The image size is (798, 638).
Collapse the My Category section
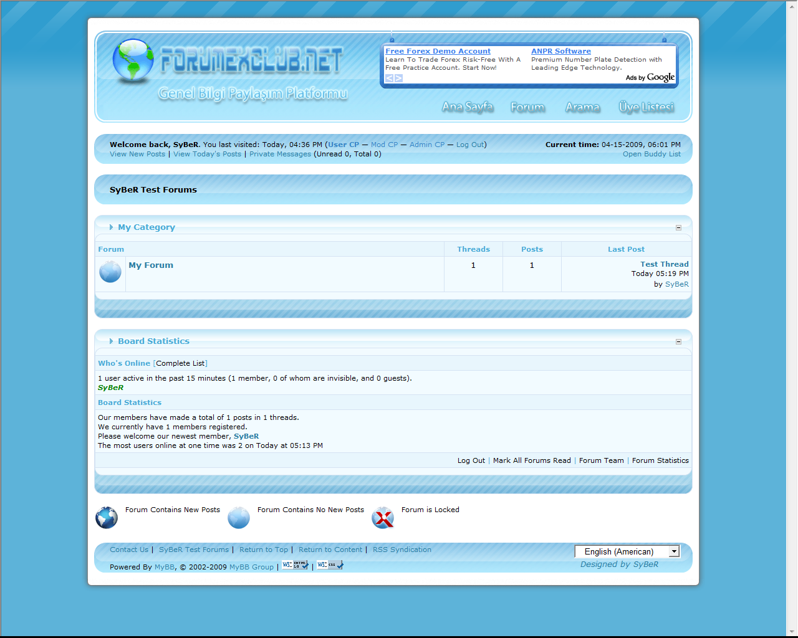click(x=678, y=227)
